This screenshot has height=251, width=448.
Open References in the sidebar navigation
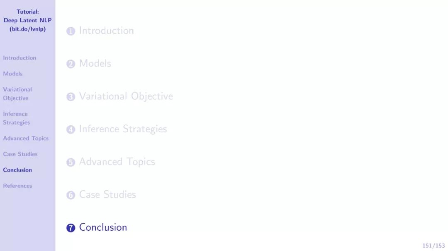point(17,186)
